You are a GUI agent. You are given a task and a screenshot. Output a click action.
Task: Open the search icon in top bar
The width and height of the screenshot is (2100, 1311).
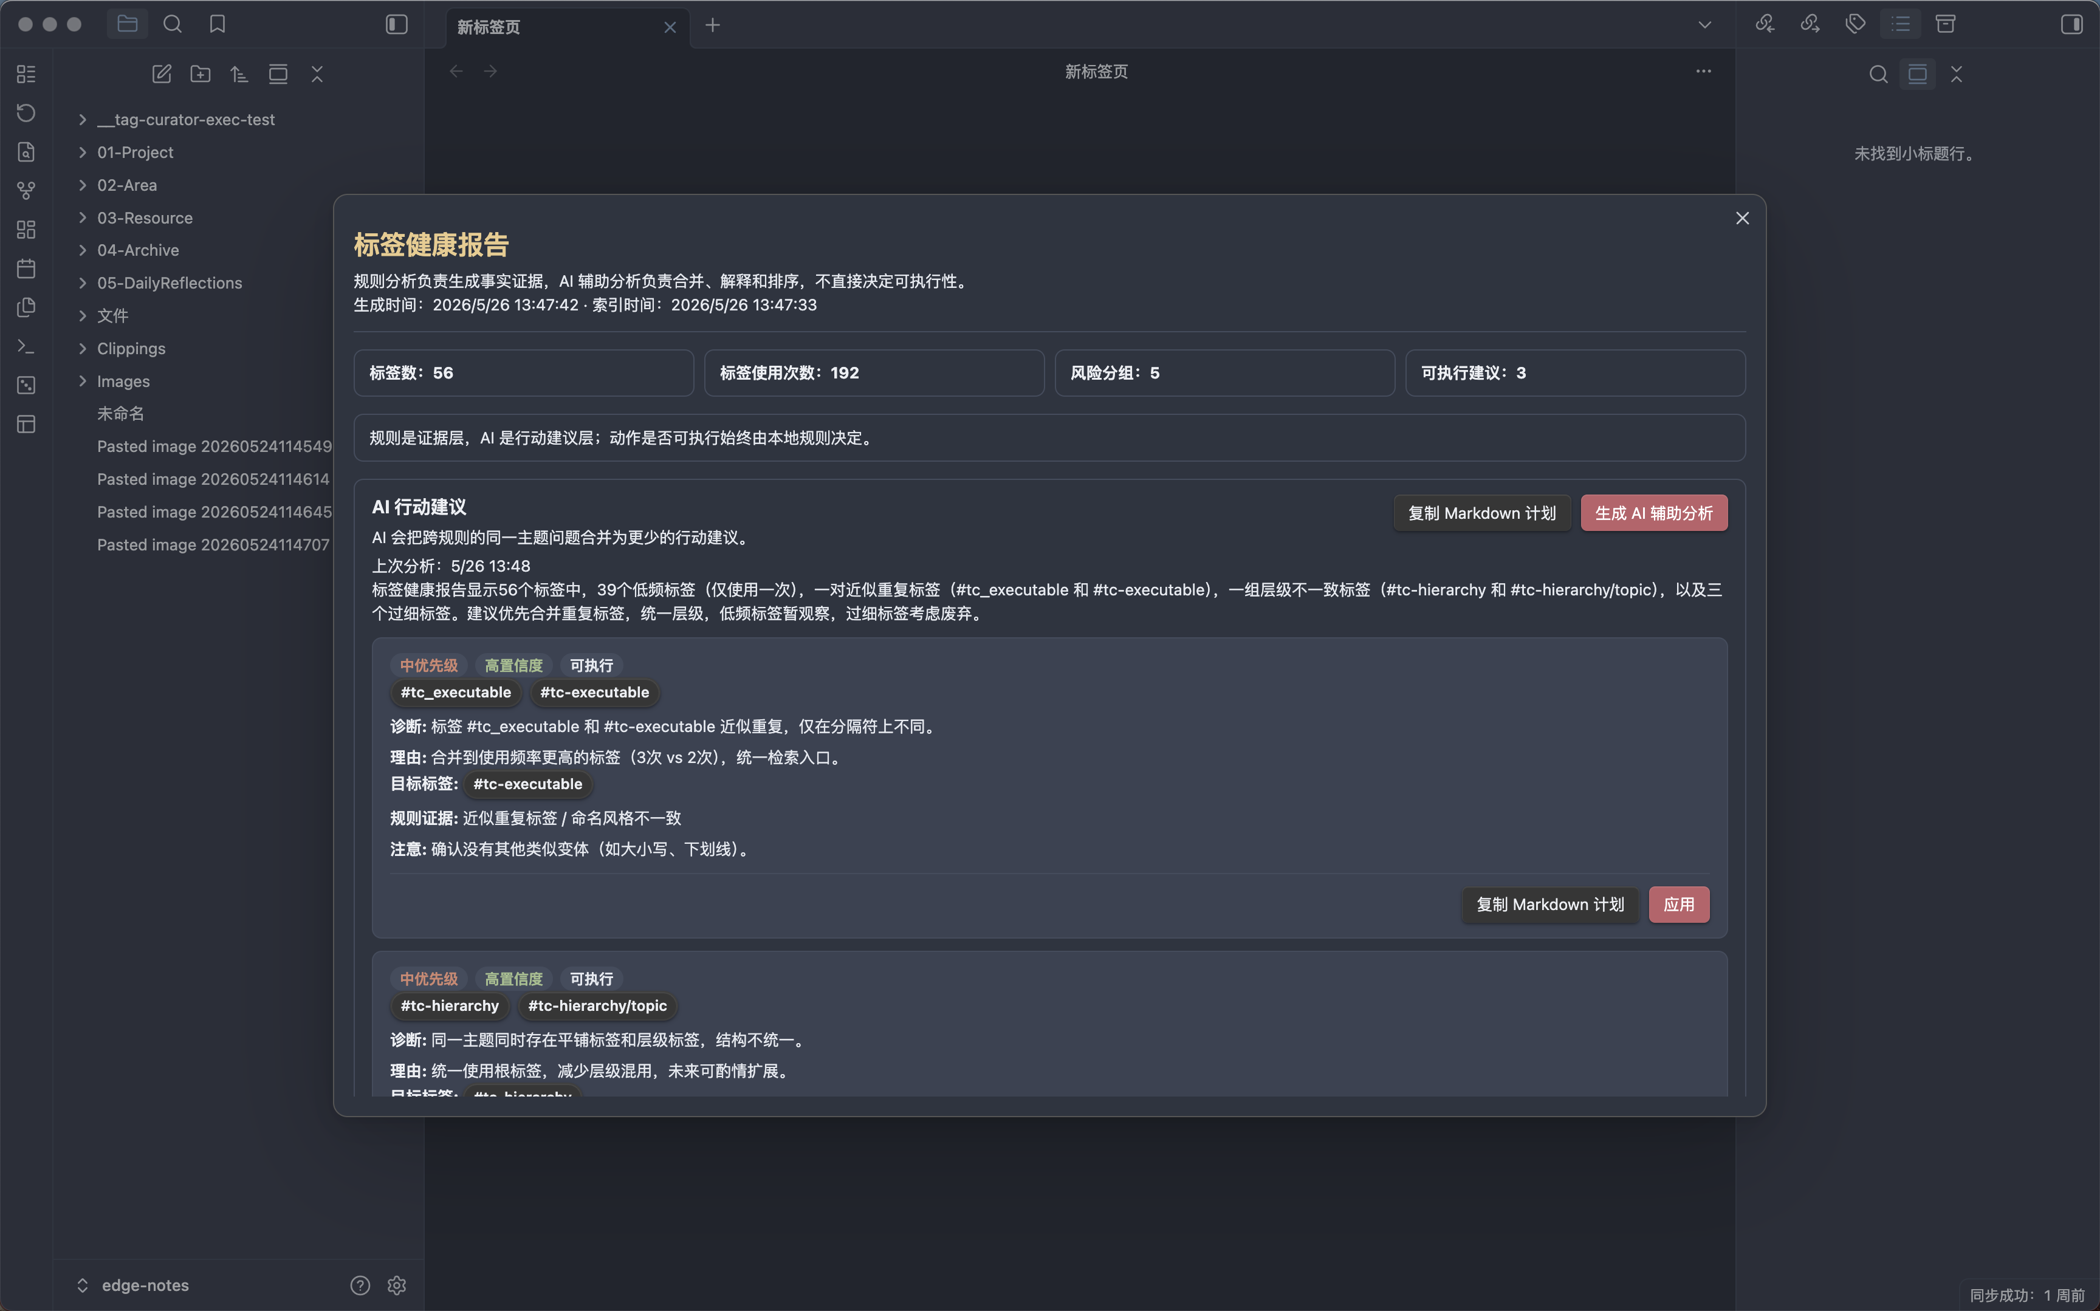173,24
